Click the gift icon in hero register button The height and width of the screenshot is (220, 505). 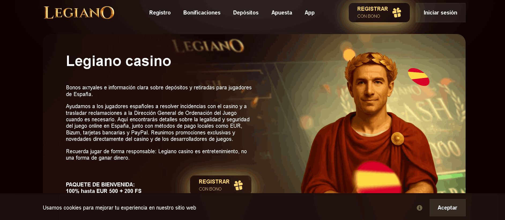238,185
